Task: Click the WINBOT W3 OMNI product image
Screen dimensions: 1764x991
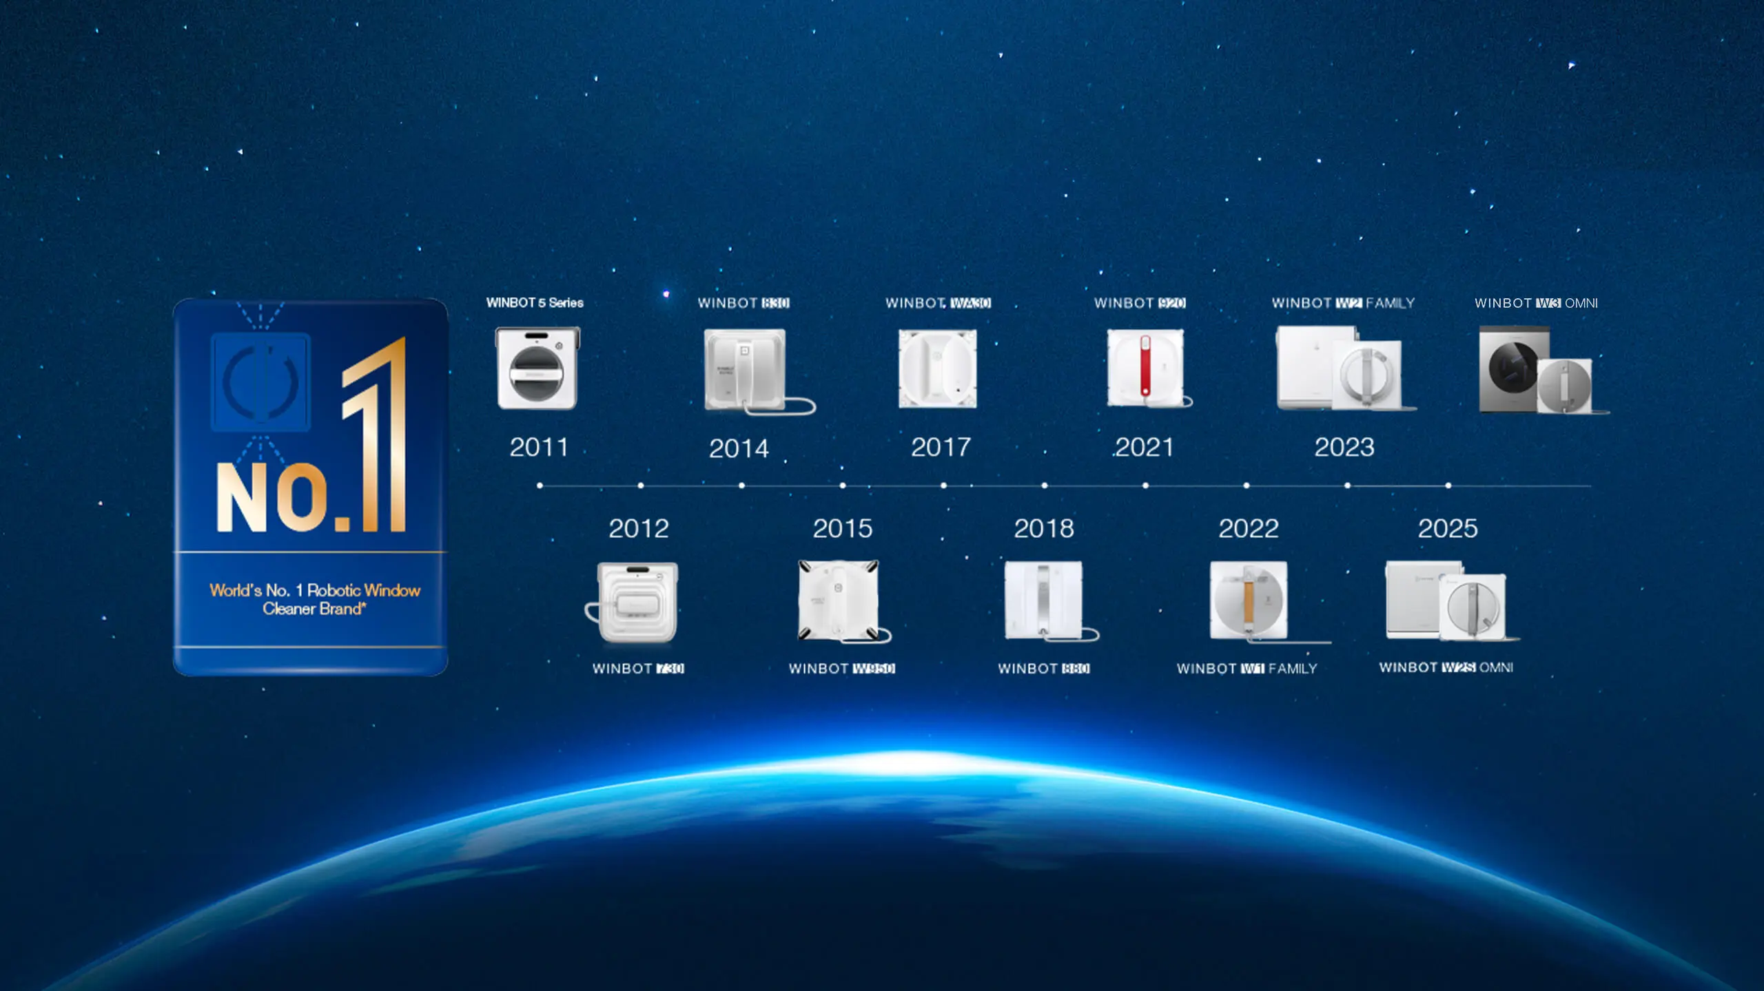Action: click(x=1537, y=370)
